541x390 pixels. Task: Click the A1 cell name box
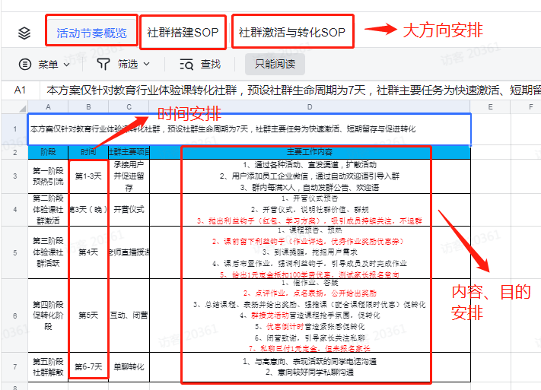[x=21, y=90]
